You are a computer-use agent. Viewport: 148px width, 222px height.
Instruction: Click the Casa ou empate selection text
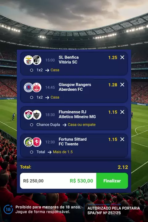[x=82, y=125]
